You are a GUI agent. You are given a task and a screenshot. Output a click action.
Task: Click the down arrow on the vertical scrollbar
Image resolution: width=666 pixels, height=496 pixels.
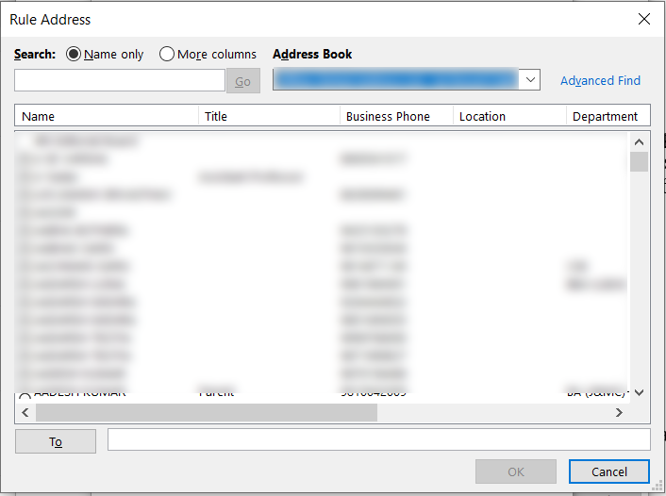tap(639, 392)
